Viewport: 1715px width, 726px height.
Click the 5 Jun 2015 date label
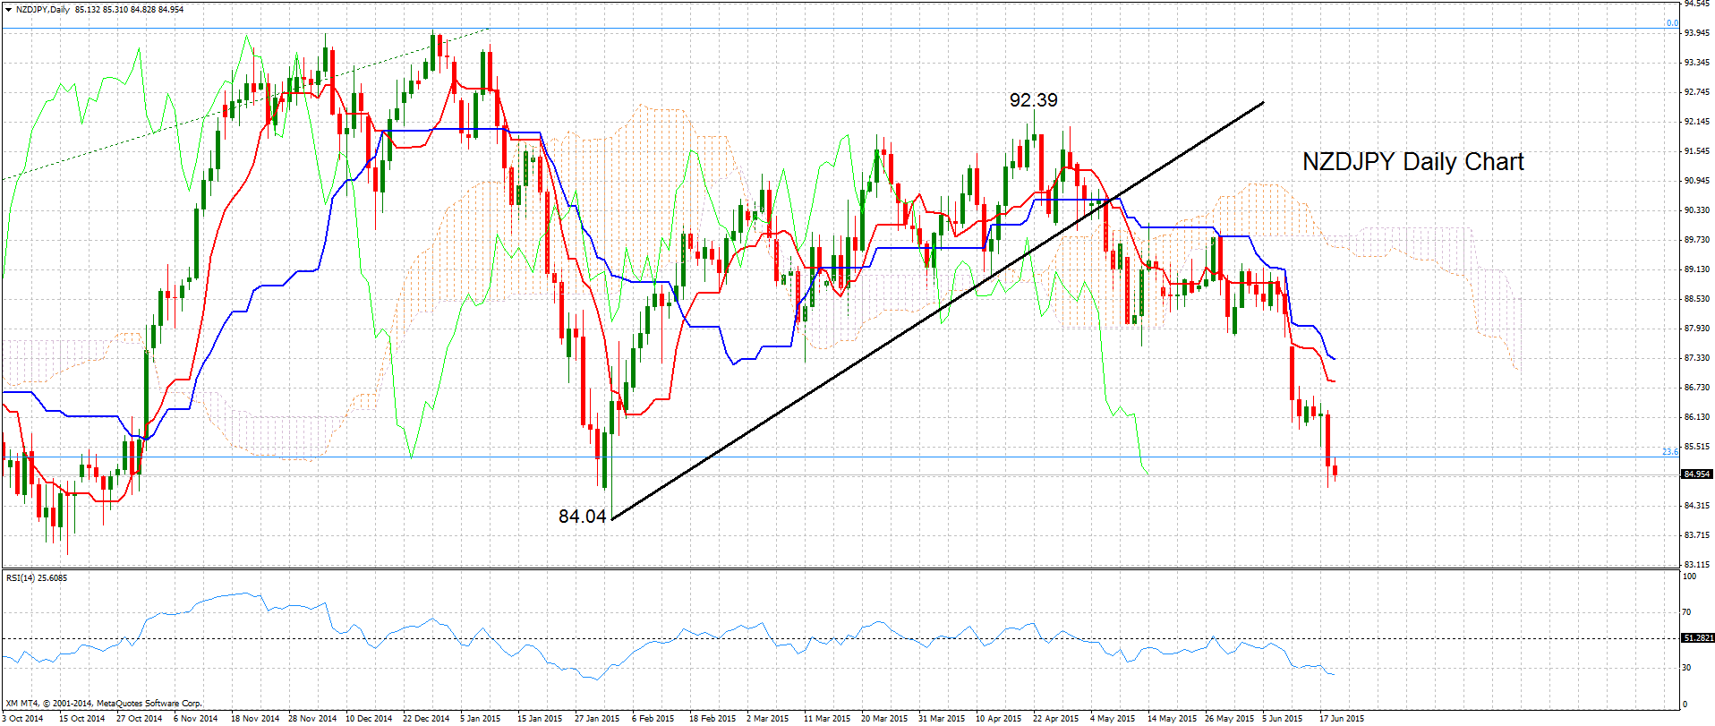pos(1283,718)
